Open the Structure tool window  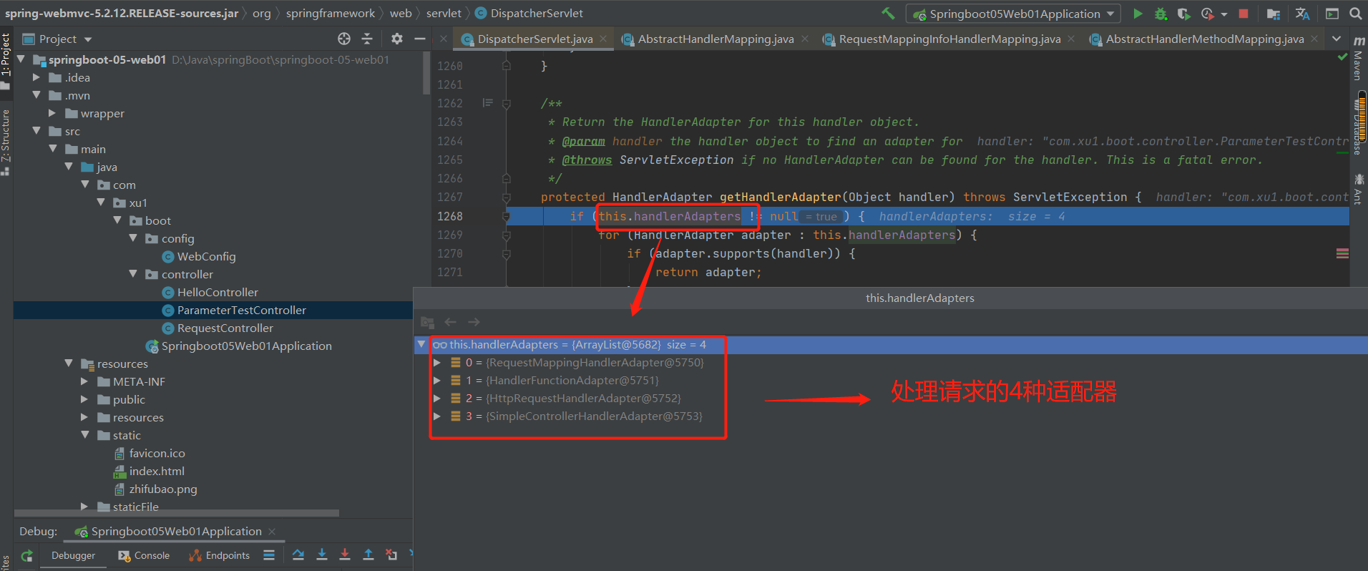click(x=6, y=142)
